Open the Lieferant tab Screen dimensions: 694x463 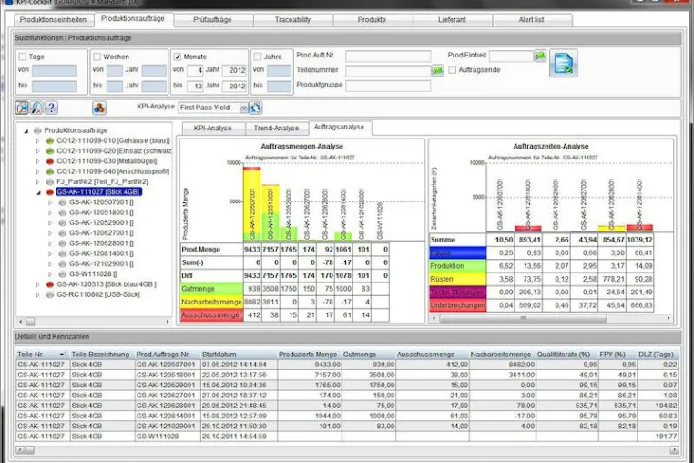click(x=452, y=20)
